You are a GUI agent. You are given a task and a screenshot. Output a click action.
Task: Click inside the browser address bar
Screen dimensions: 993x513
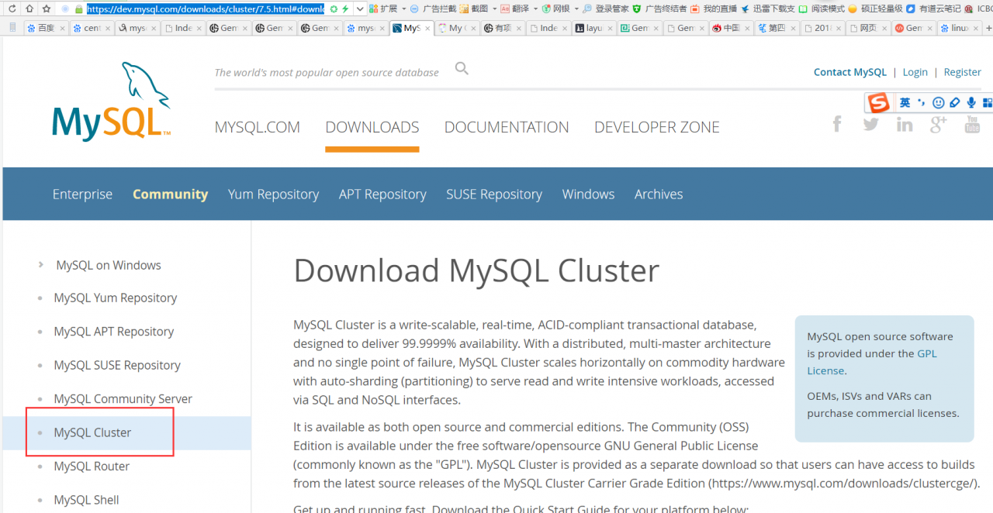click(206, 9)
